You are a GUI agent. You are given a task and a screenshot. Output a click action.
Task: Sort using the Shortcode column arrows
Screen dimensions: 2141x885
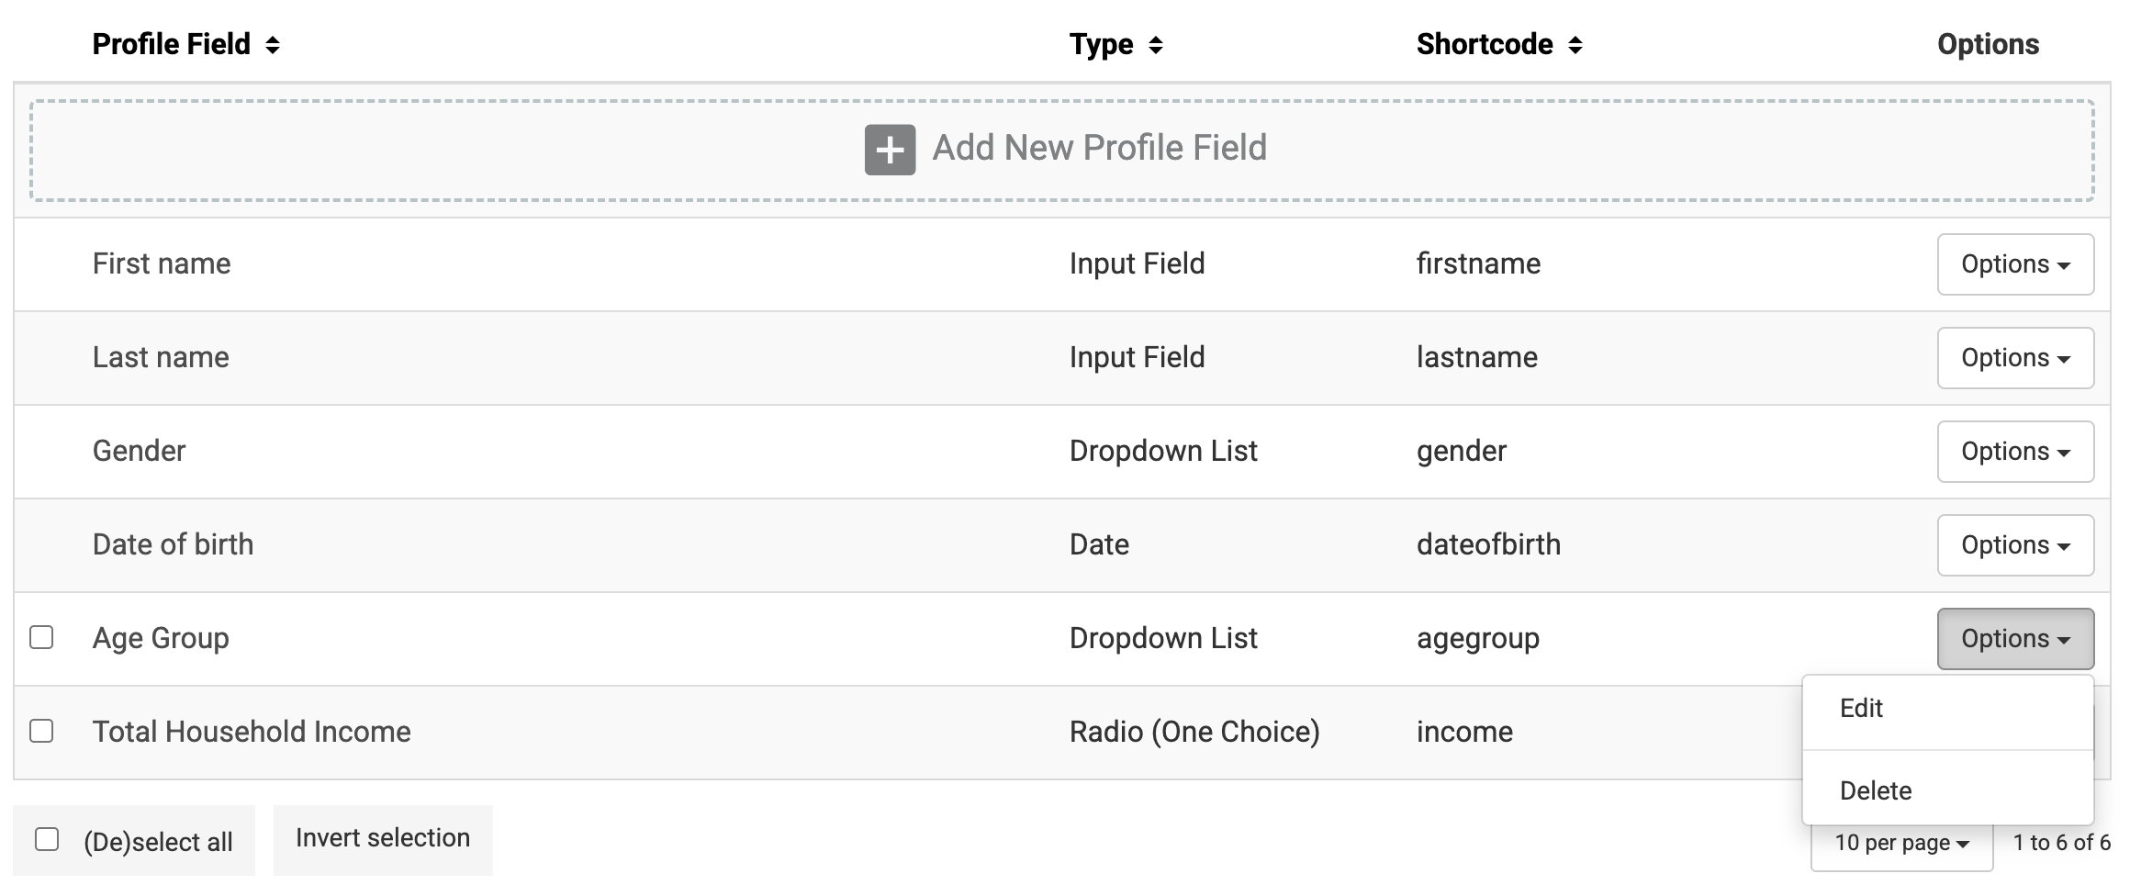(x=1575, y=45)
